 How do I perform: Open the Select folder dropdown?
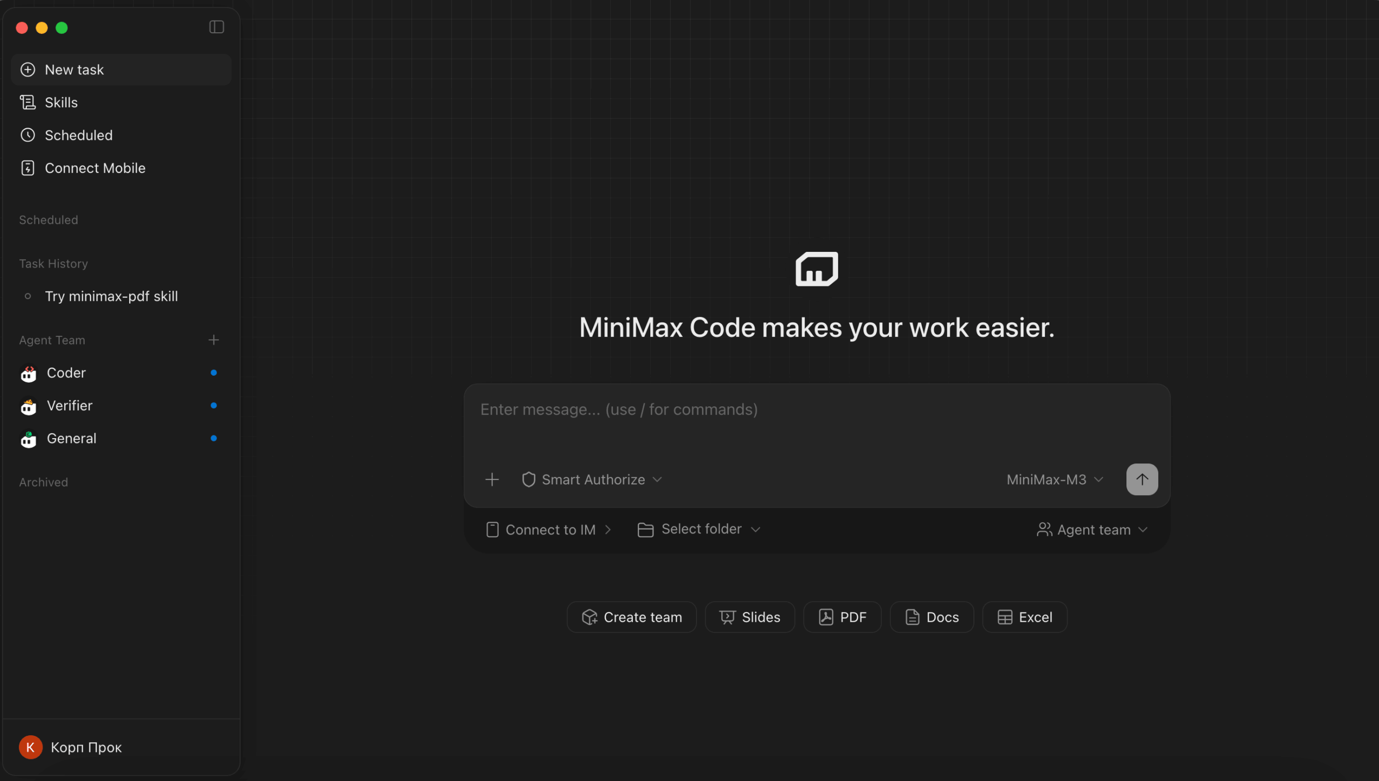coord(699,529)
